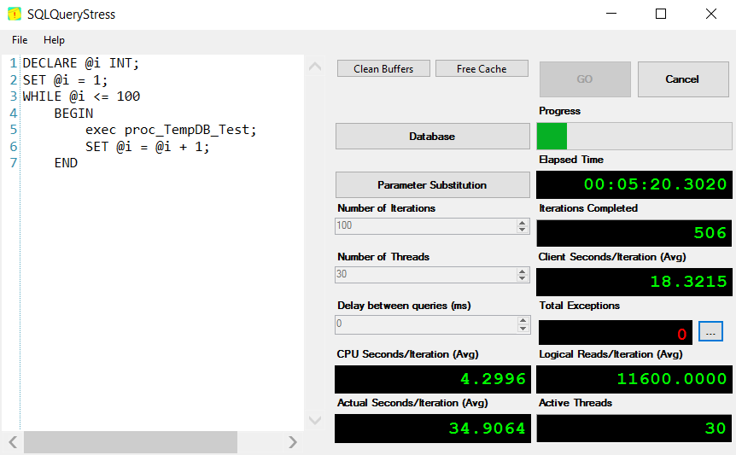
Task: Click the SQLQueryStress app icon in title bar
Action: [15, 15]
